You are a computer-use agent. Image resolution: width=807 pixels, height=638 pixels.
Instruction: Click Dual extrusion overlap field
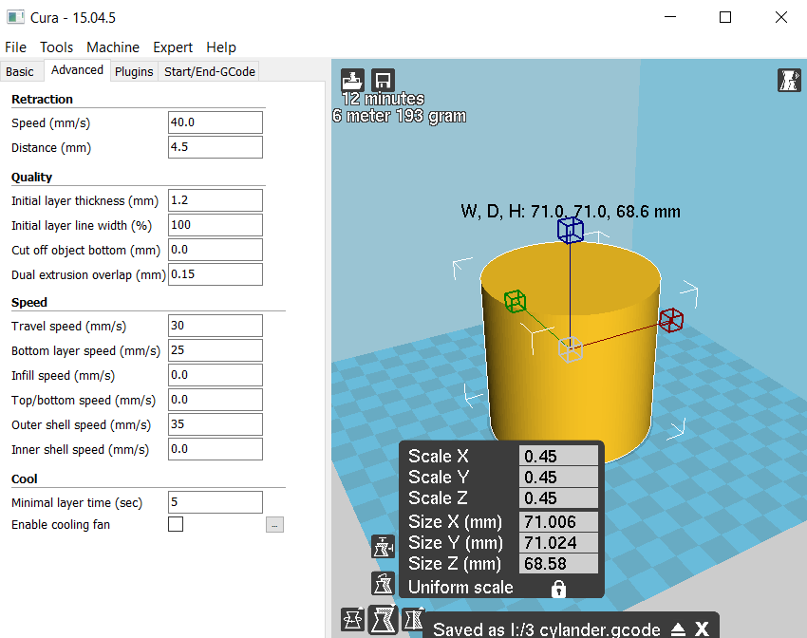(x=216, y=274)
